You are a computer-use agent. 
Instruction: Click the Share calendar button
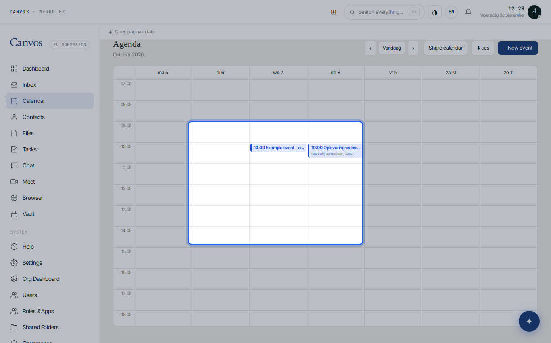click(446, 48)
